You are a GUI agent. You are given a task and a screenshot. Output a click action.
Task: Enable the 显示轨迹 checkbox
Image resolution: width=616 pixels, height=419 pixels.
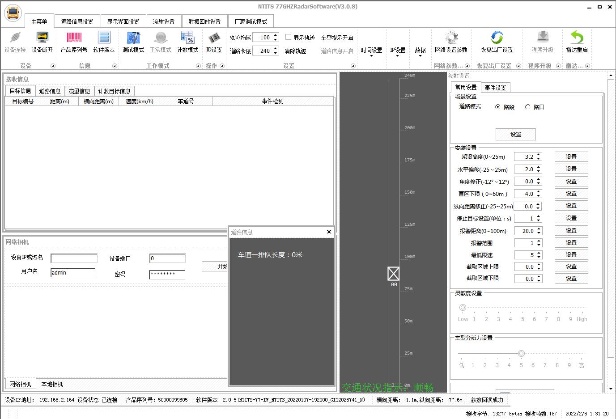click(289, 37)
